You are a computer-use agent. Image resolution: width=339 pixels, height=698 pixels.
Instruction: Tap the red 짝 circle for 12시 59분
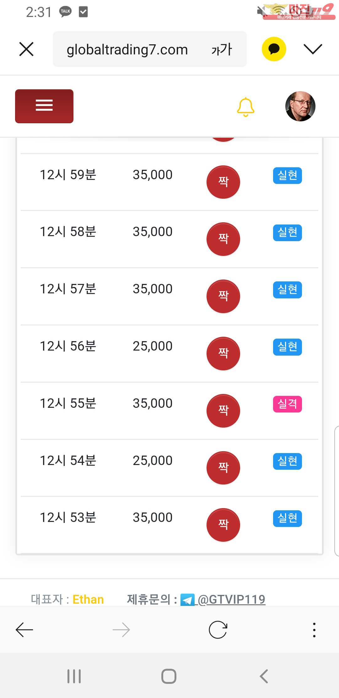[x=223, y=182]
